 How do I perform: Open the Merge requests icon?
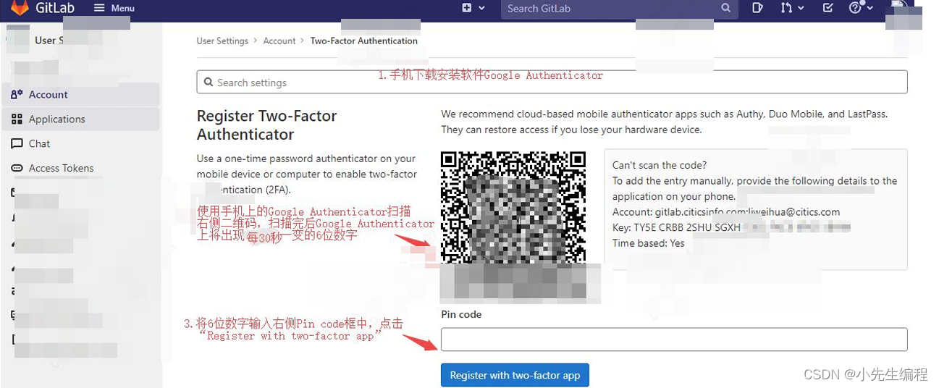click(x=786, y=8)
